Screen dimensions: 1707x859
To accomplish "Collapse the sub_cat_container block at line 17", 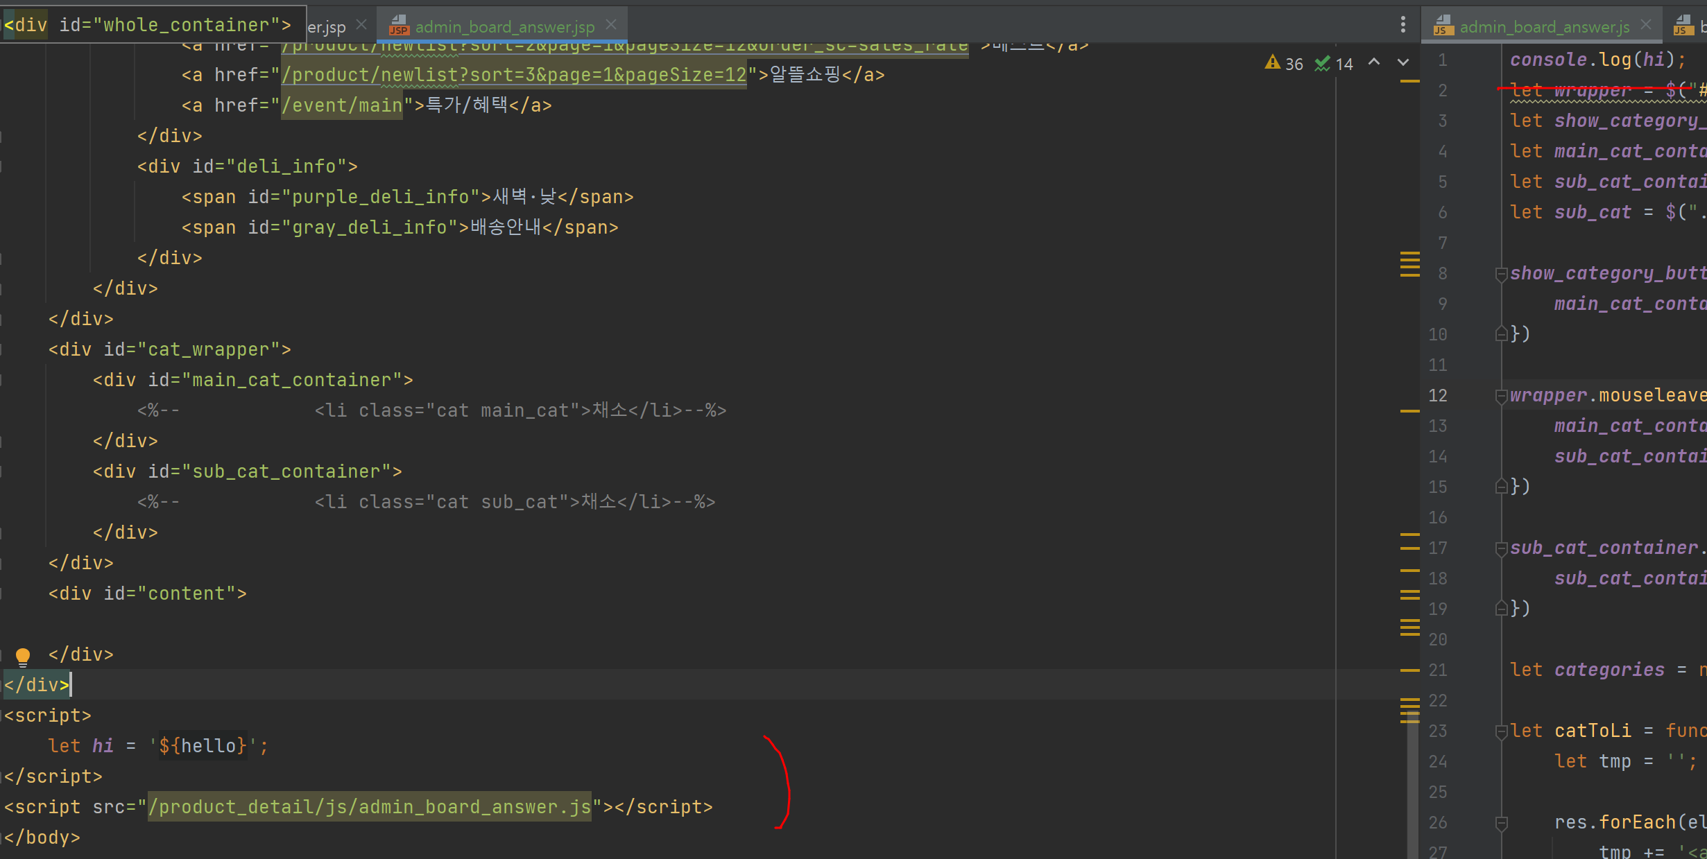I will click(x=1501, y=547).
